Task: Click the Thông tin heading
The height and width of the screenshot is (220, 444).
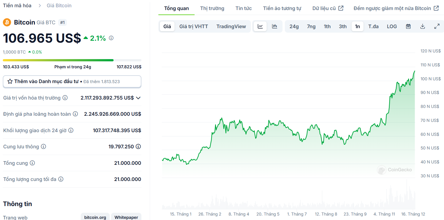Action: 18,204
